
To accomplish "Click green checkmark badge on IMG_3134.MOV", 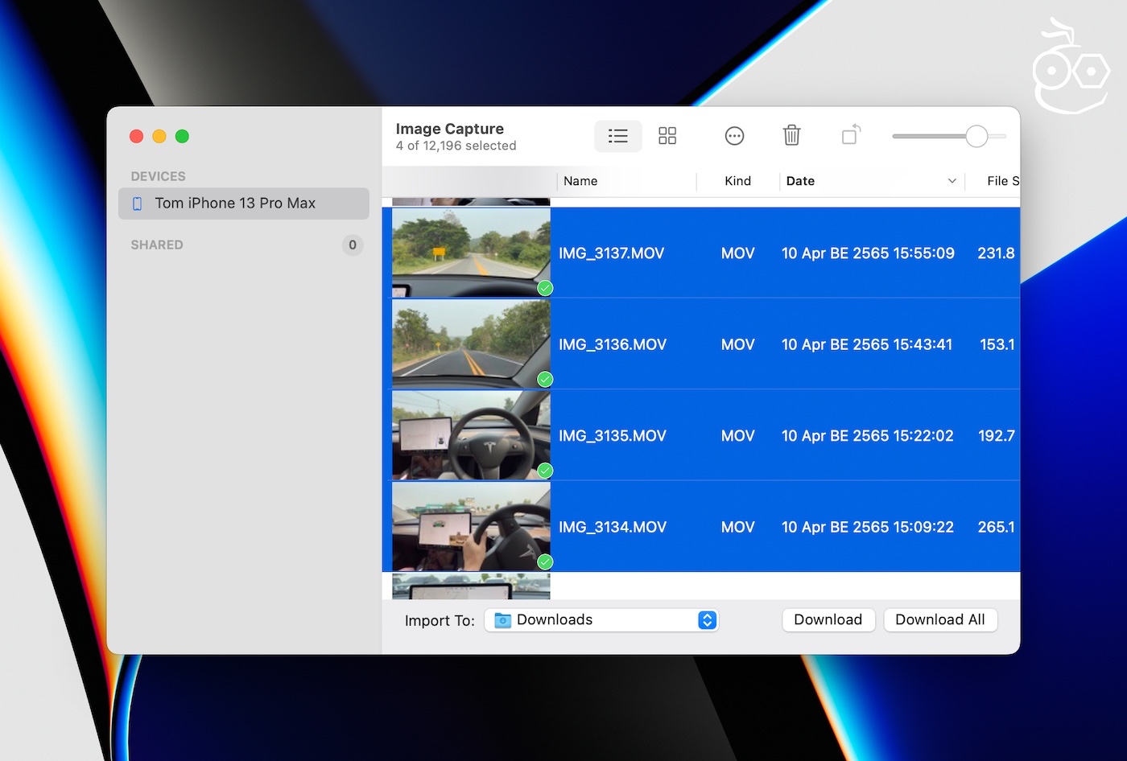I will (545, 561).
